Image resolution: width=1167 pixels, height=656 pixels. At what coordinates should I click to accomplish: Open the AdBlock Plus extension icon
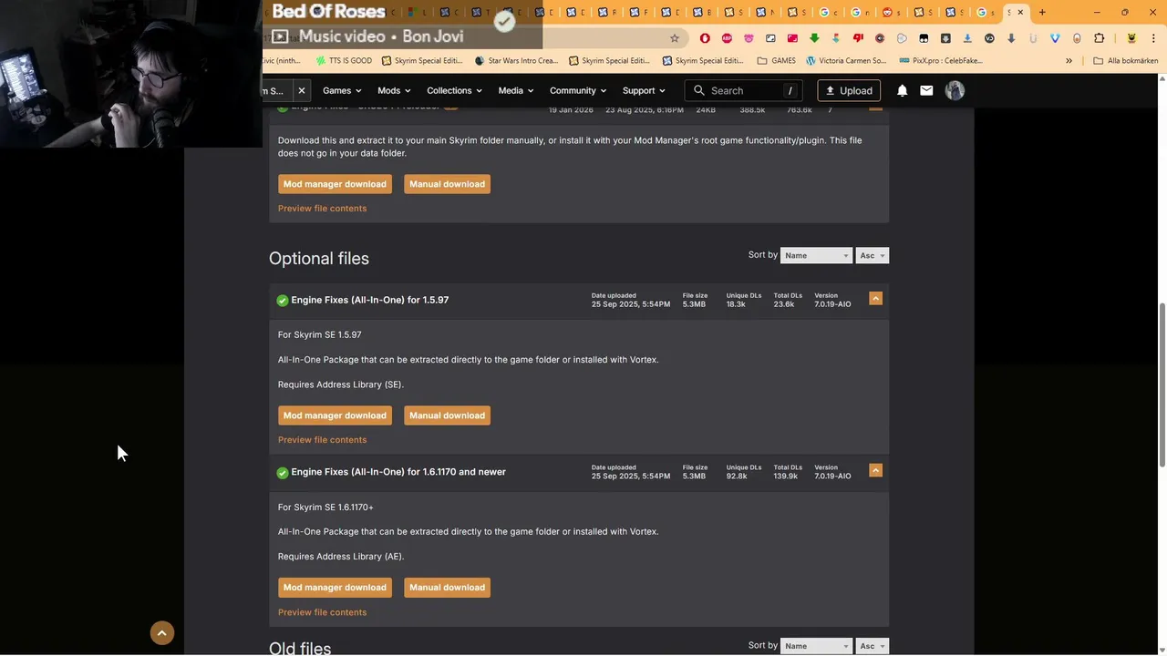pos(727,38)
